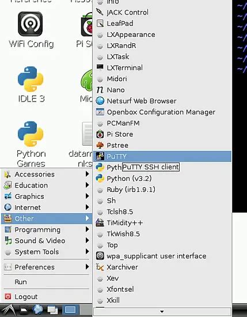Image resolution: width=247 pixels, height=317 pixels.
Task: Choose Openbox Configuration Manager entry
Action: [162, 112]
